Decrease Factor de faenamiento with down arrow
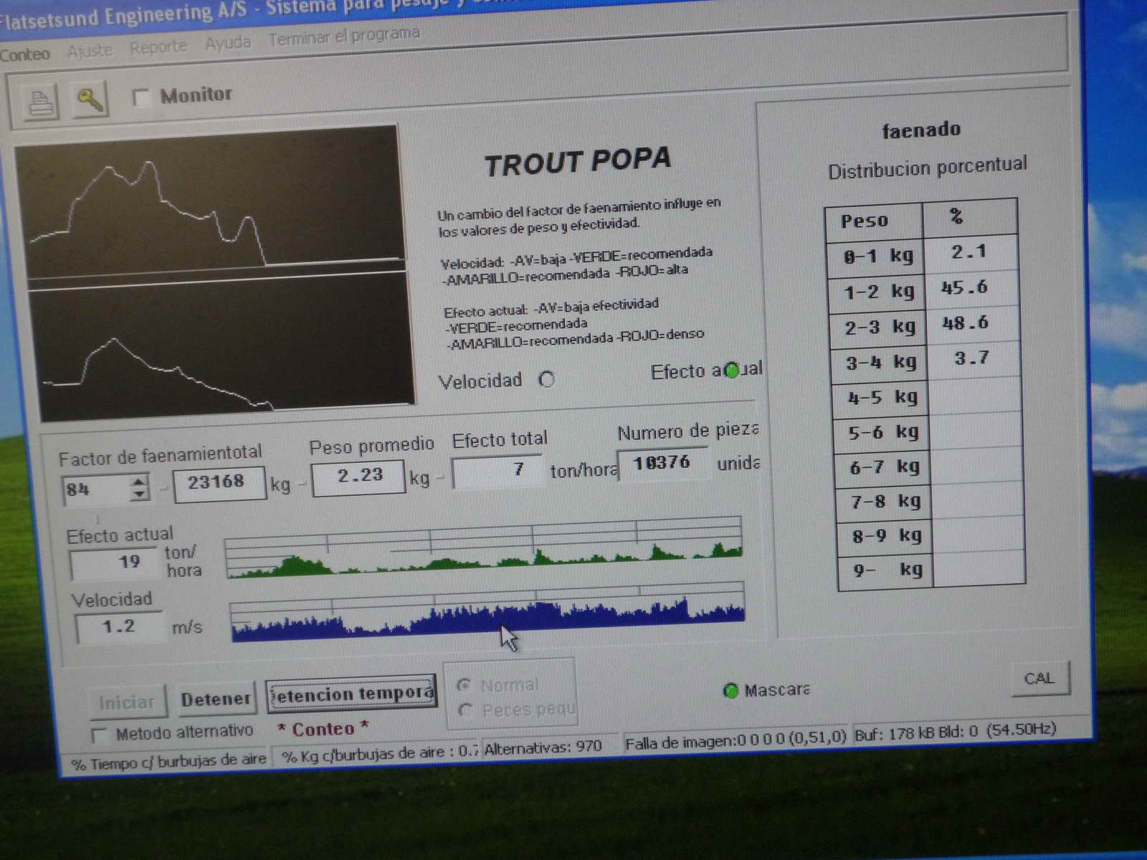The image size is (1147, 860). [139, 494]
